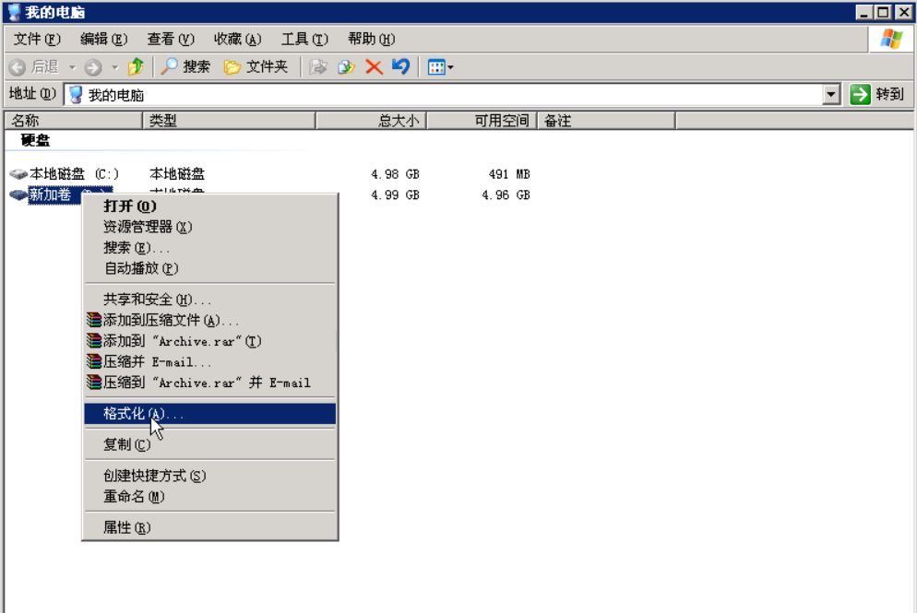The image size is (917, 613).
Task: Click the Move To folder icon
Action: pyautogui.click(x=317, y=67)
